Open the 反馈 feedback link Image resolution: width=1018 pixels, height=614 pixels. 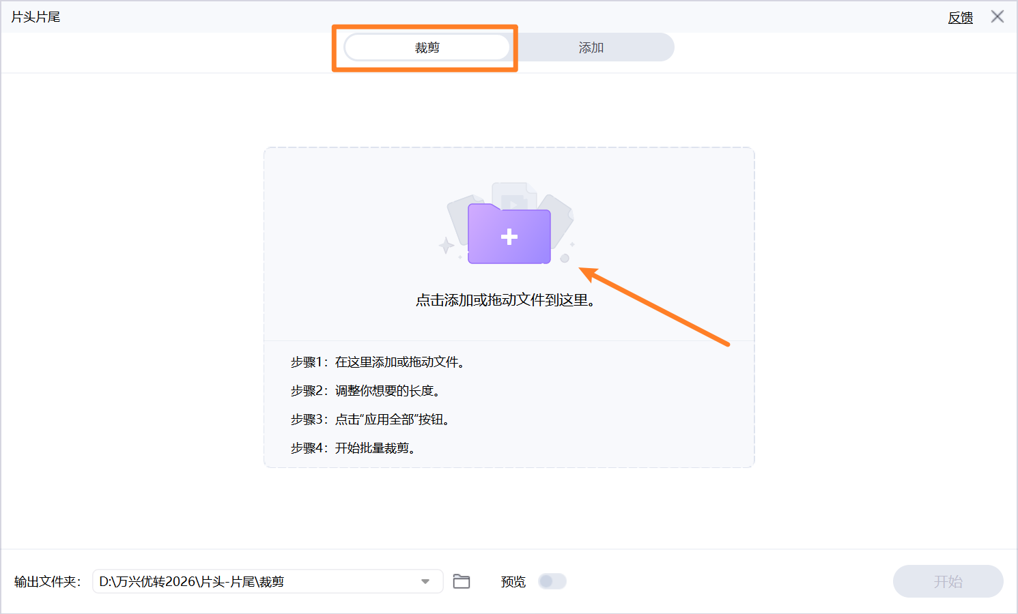[961, 16]
